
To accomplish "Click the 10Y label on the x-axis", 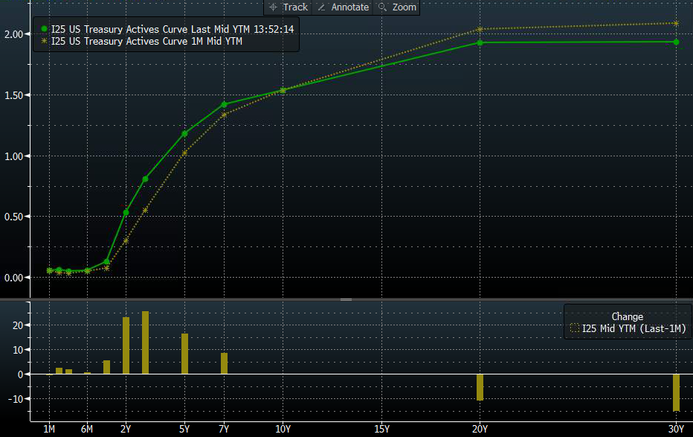I will tap(283, 429).
